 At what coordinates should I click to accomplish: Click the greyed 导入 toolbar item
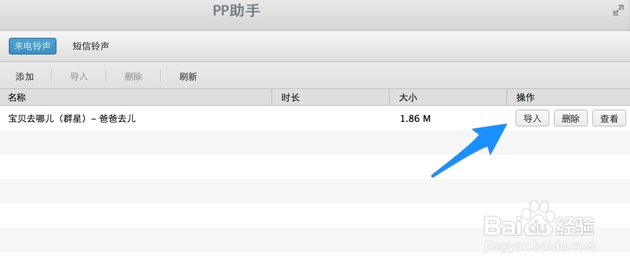click(x=79, y=77)
